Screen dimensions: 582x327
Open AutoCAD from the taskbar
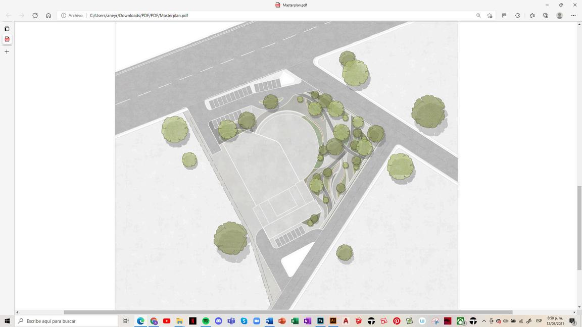pyautogui.click(x=346, y=321)
